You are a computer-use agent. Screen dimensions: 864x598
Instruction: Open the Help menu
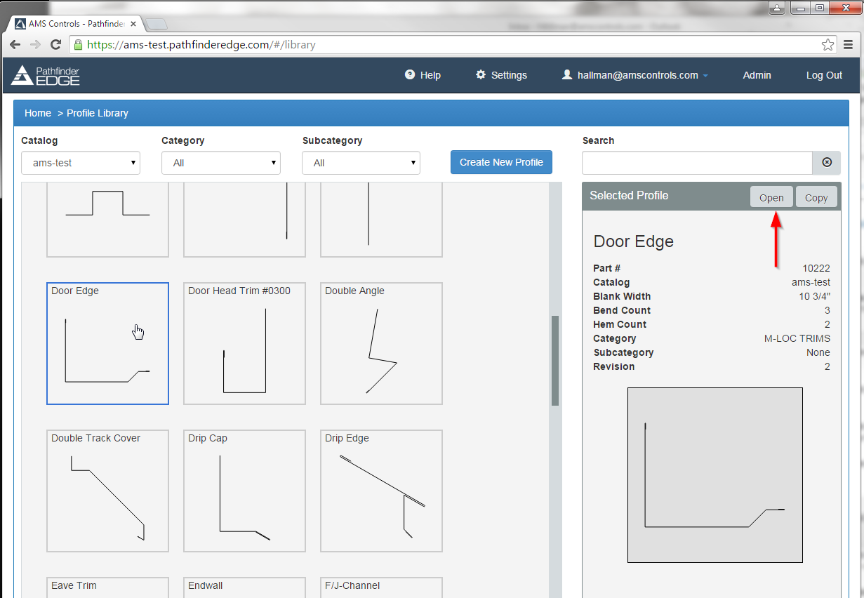(x=423, y=75)
